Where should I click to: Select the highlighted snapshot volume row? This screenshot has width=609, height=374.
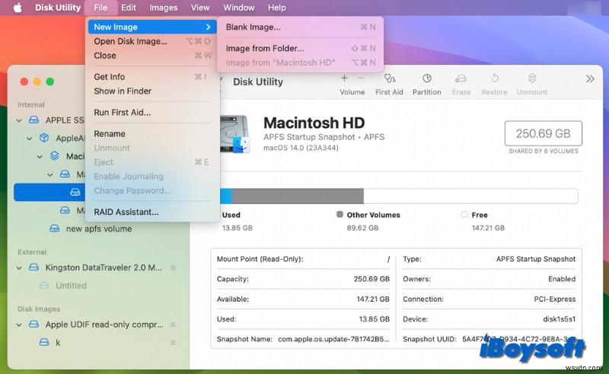click(x=49, y=193)
